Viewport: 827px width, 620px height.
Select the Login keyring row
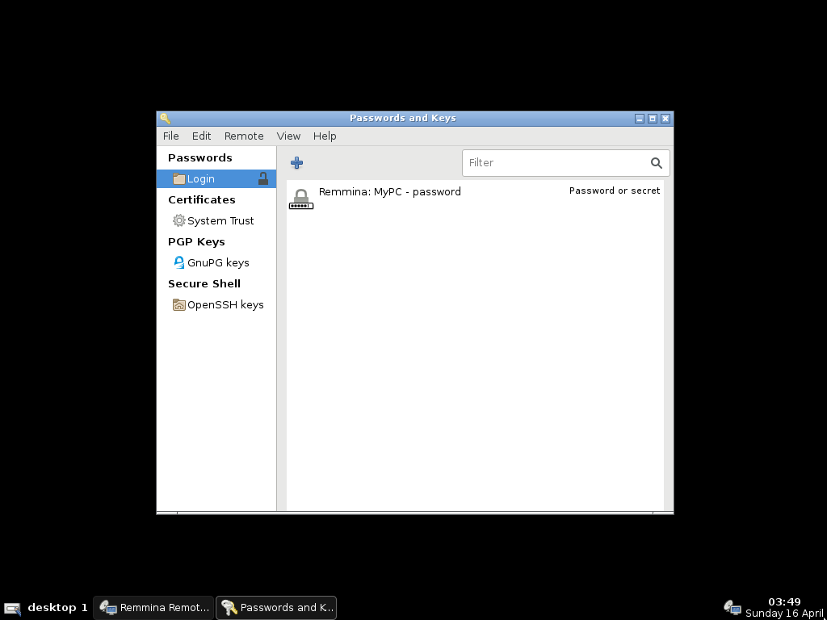tap(216, 178)
